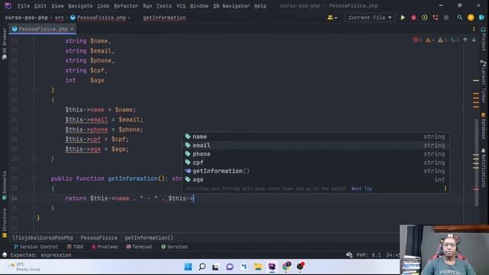The image size is (489, 275).
Task: Open Windows taskbar search
Action: 202,267
